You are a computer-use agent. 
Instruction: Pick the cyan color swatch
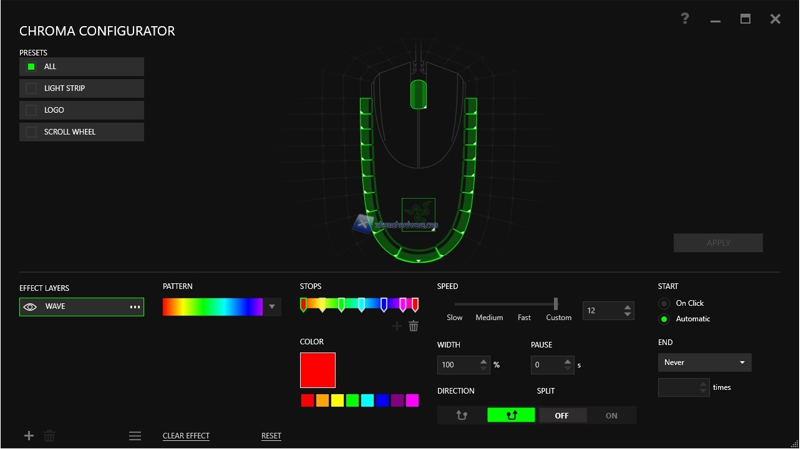click(367, 400)
